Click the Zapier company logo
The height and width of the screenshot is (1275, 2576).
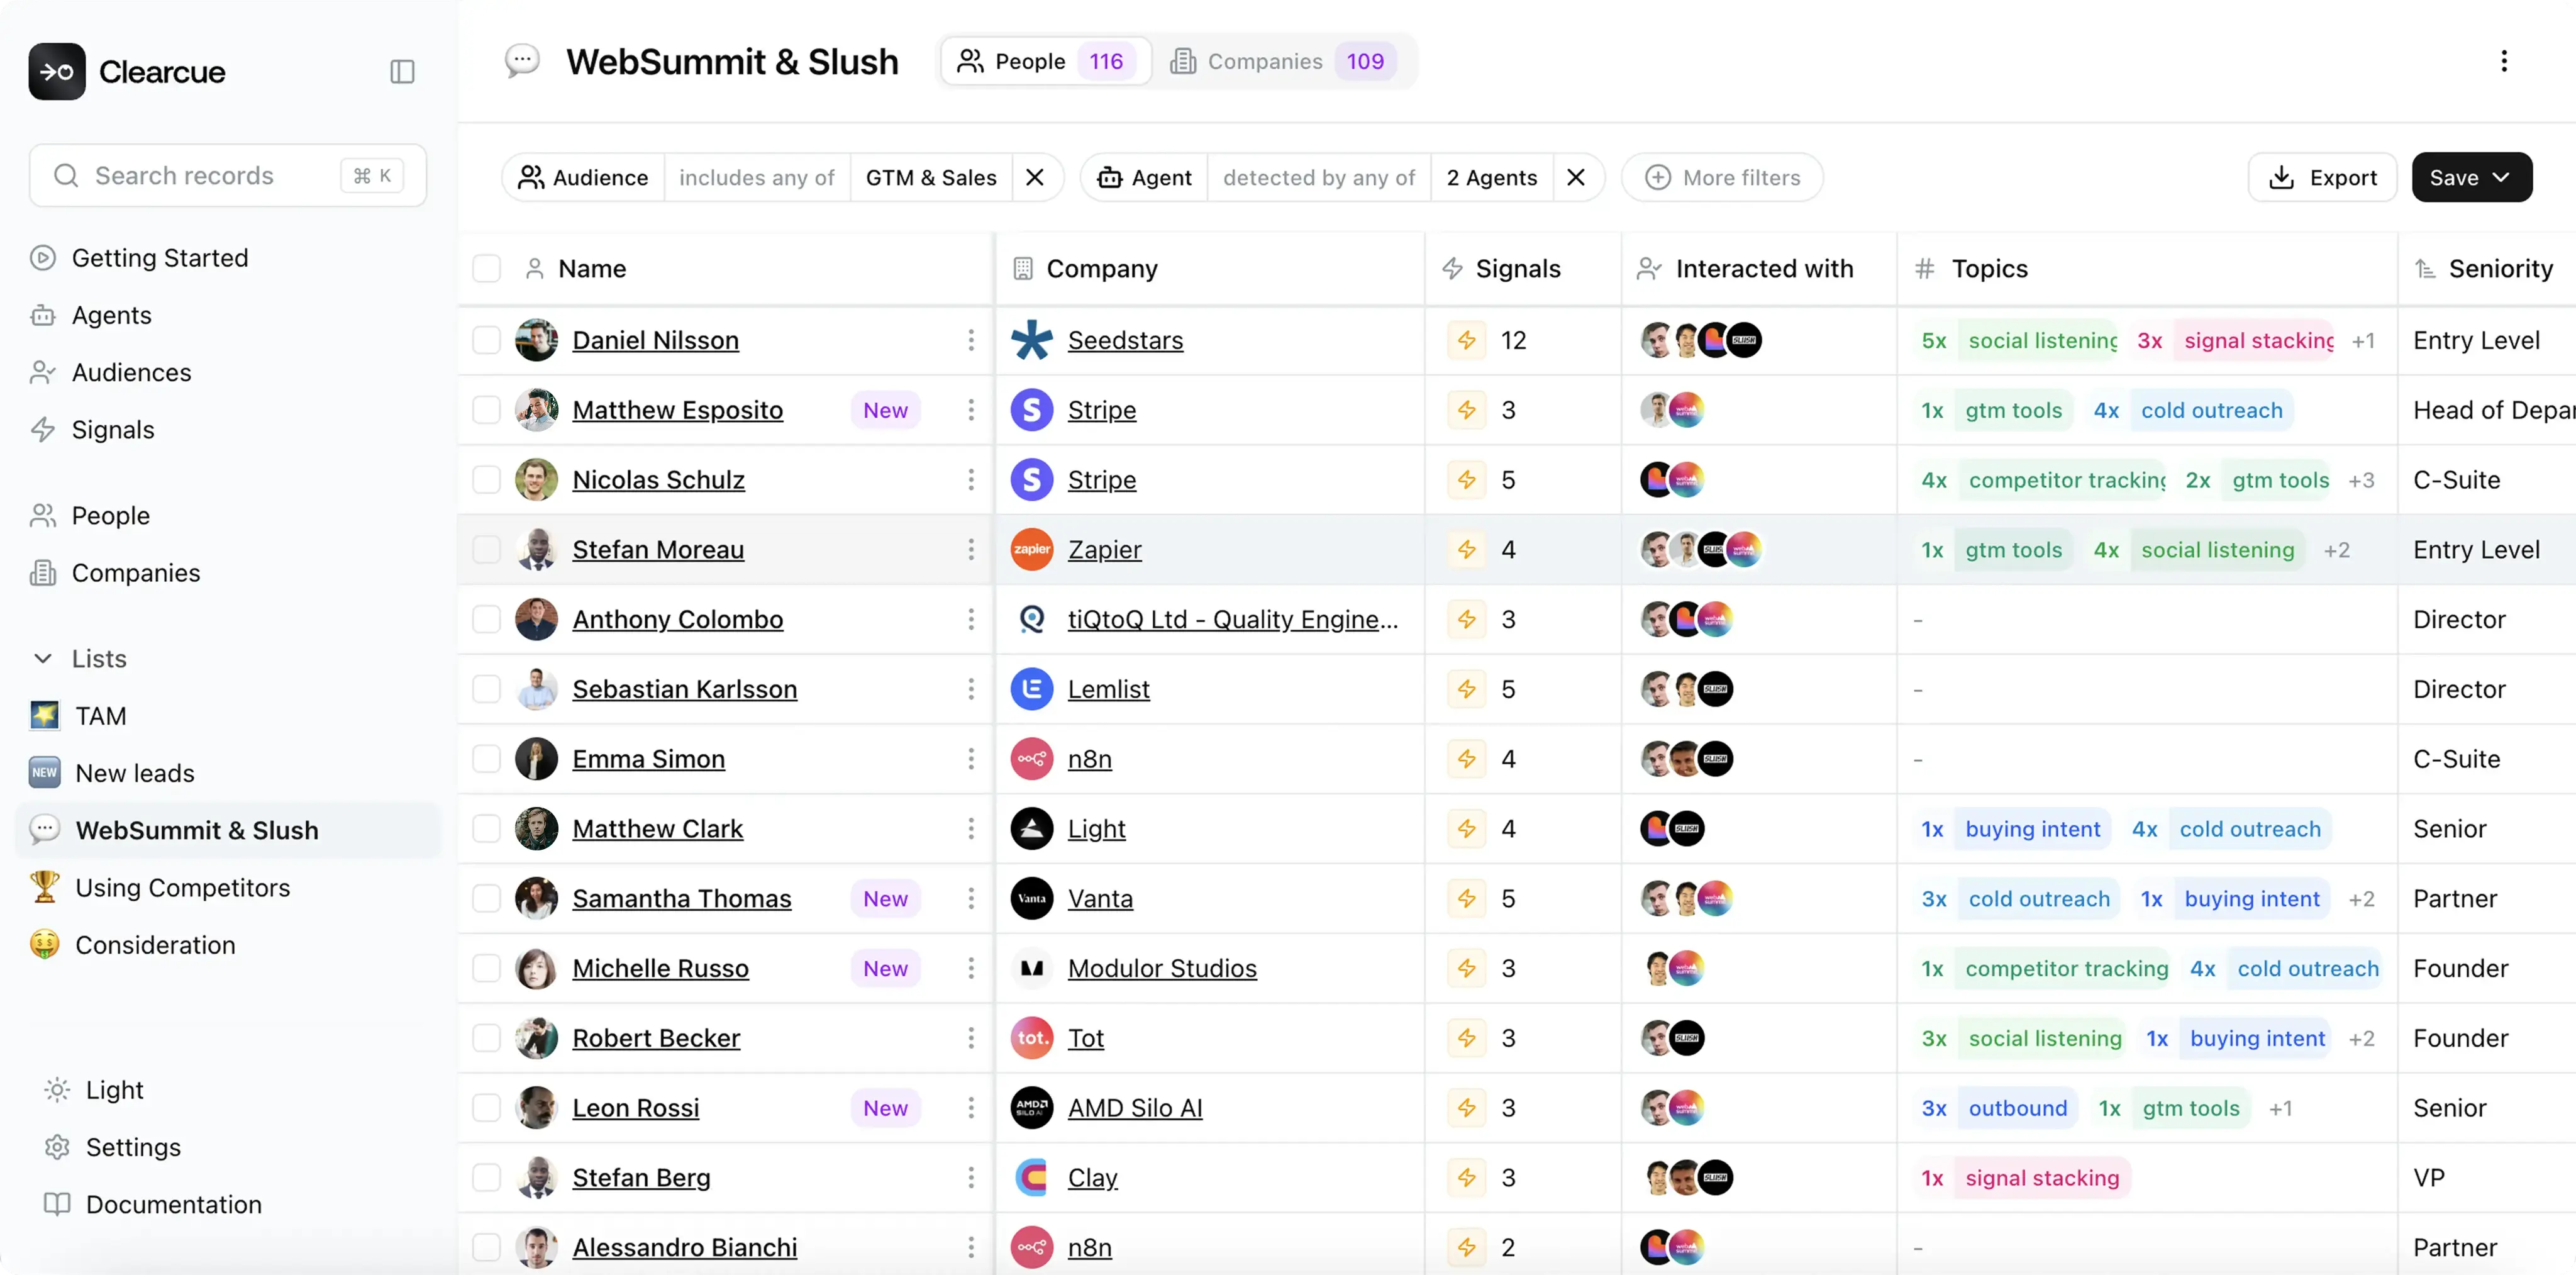click(1031, 550)
